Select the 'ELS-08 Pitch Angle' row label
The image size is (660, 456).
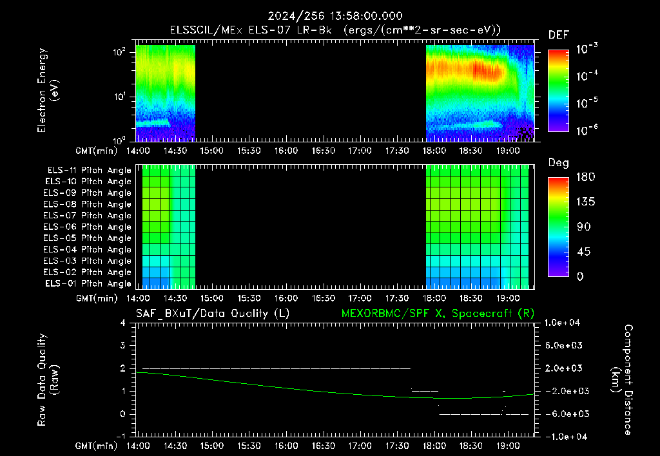[x=88, y=204]
